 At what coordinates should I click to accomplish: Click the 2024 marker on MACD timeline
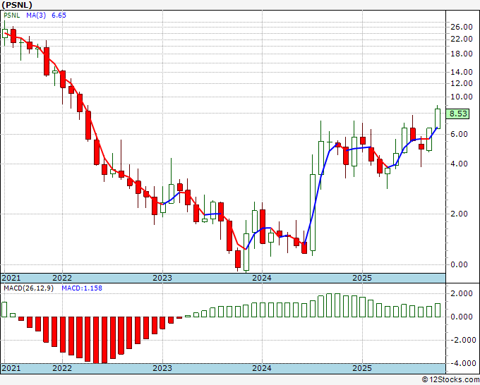point(262,369)
